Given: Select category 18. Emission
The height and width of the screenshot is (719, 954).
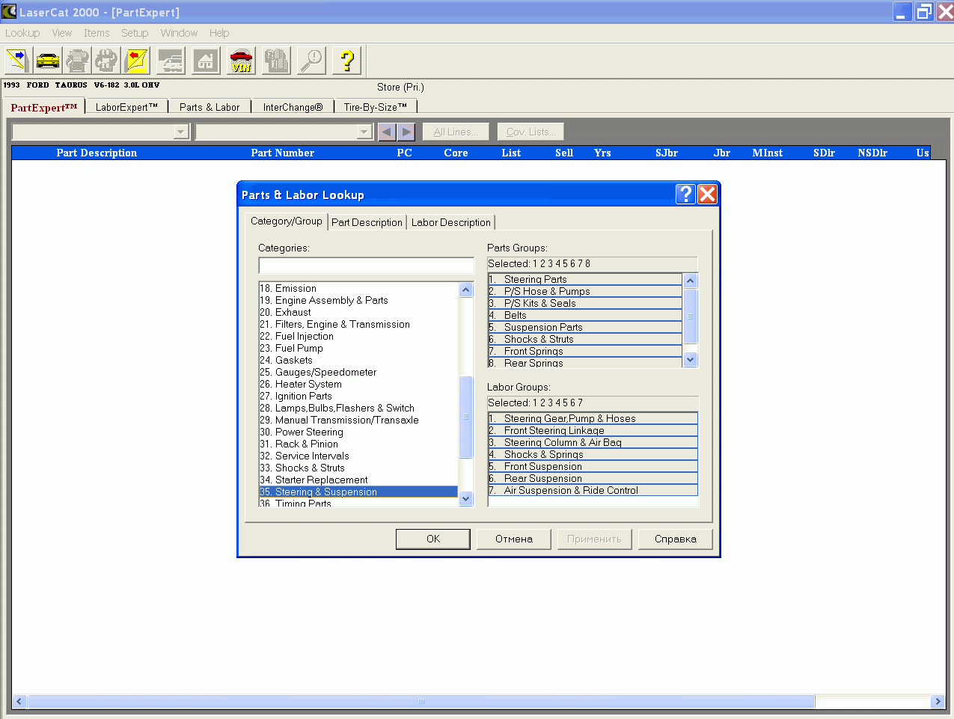Looking at the screenshot, I should coord(358,288).
